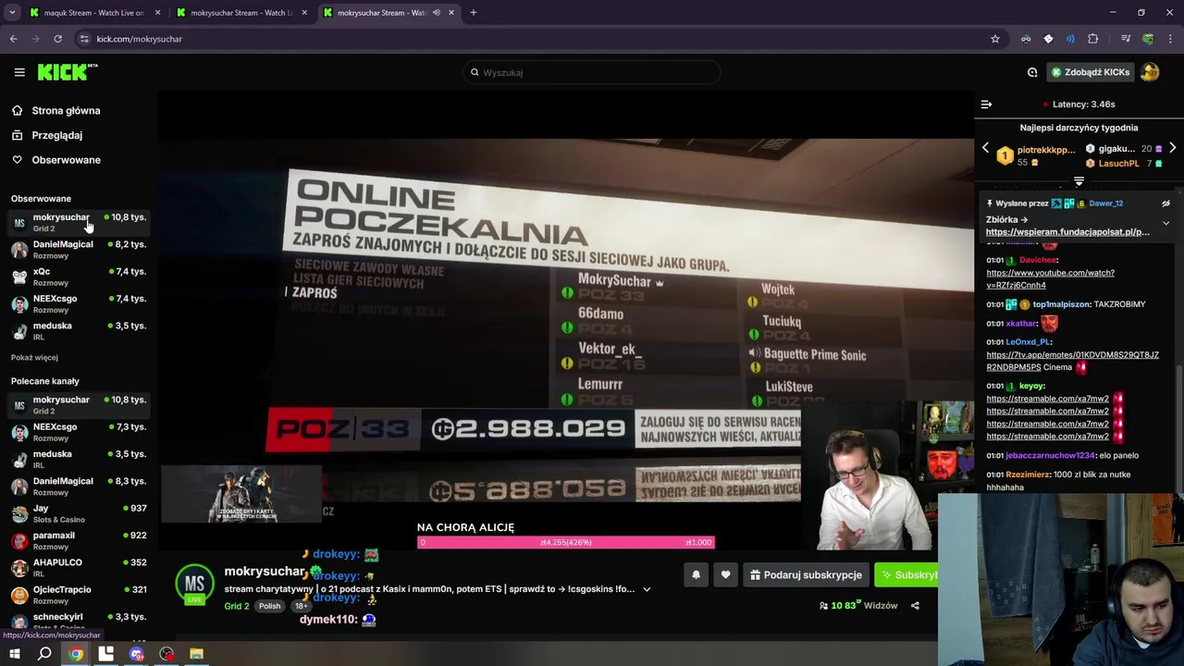The width and height of the screenshot is (1184, 666).
Task: Click the LasuchPL gifter name
Action: [1118, 164]
